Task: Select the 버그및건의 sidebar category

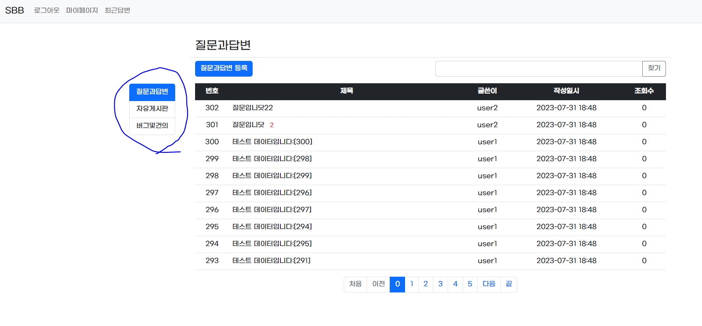Action: (x=152, y=126)
